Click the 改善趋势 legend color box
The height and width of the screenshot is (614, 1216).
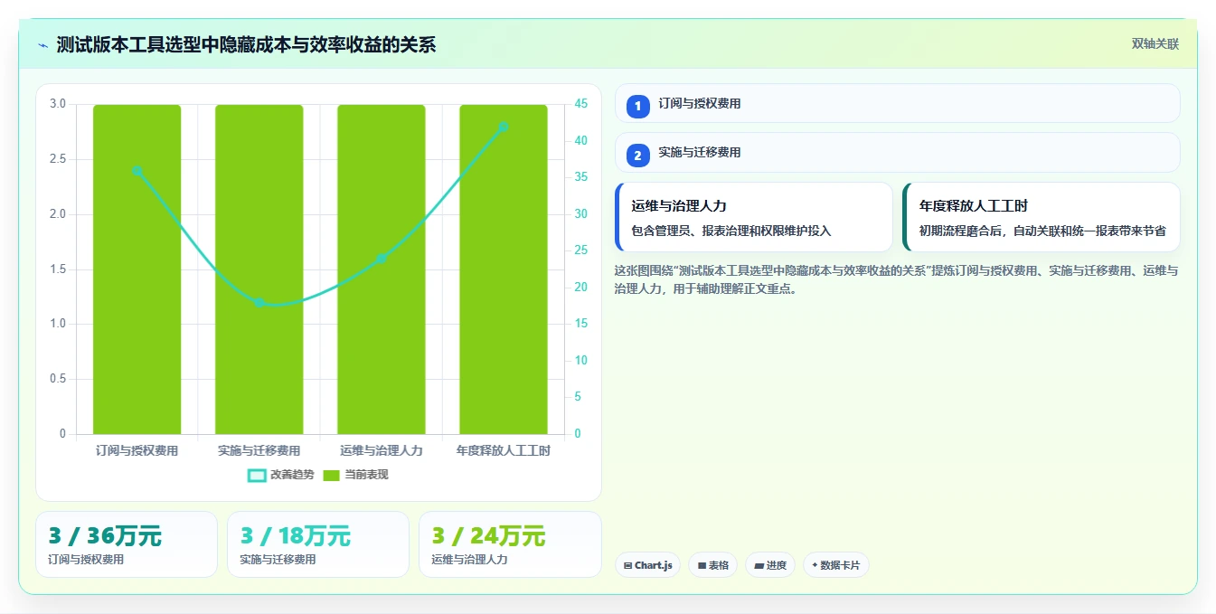pyautogui.click(x=257, y=475)
